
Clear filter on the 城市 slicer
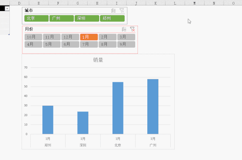122,11
